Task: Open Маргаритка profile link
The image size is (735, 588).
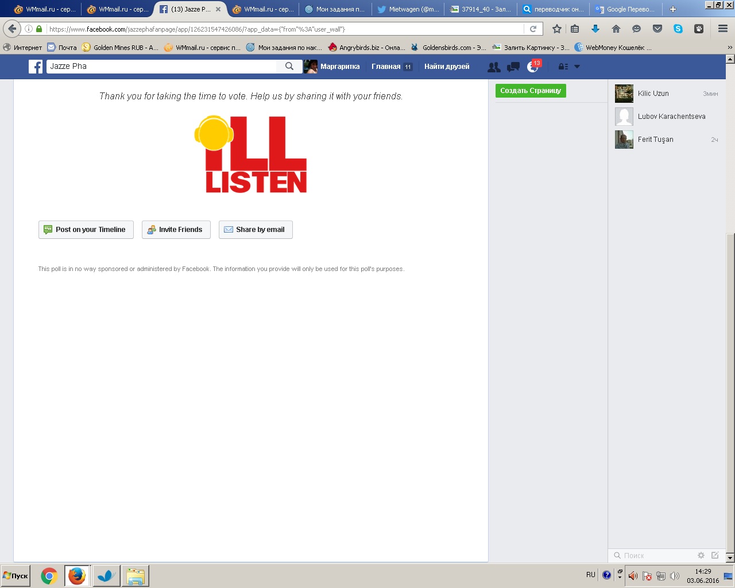Action: (x=332, y=67)
